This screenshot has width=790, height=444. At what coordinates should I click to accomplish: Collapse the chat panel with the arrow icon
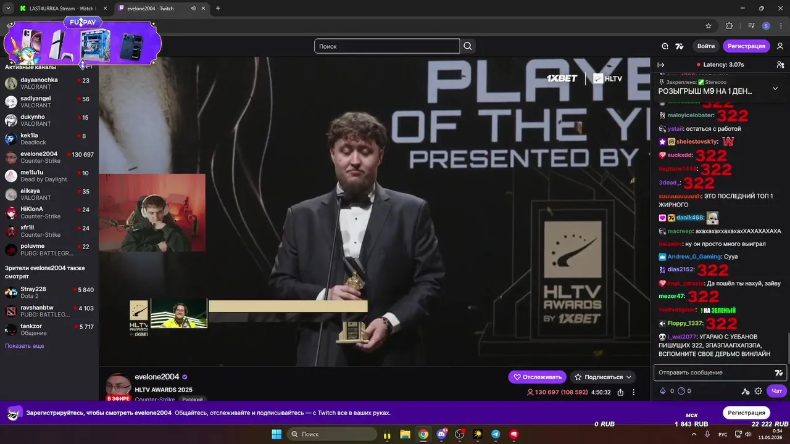661,65
